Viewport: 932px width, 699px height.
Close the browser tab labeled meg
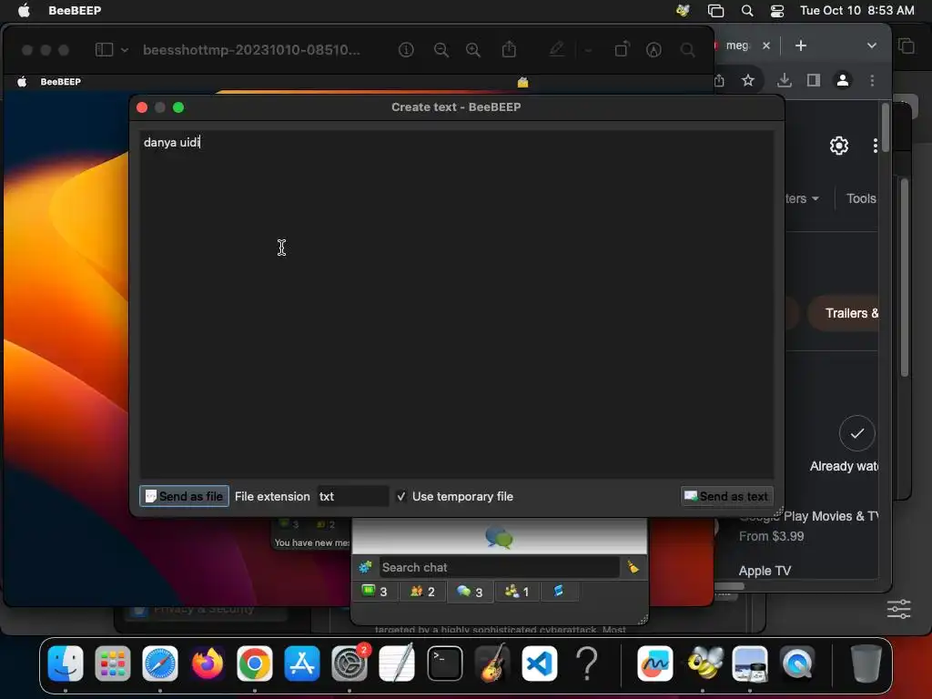(x=766, y=46)
